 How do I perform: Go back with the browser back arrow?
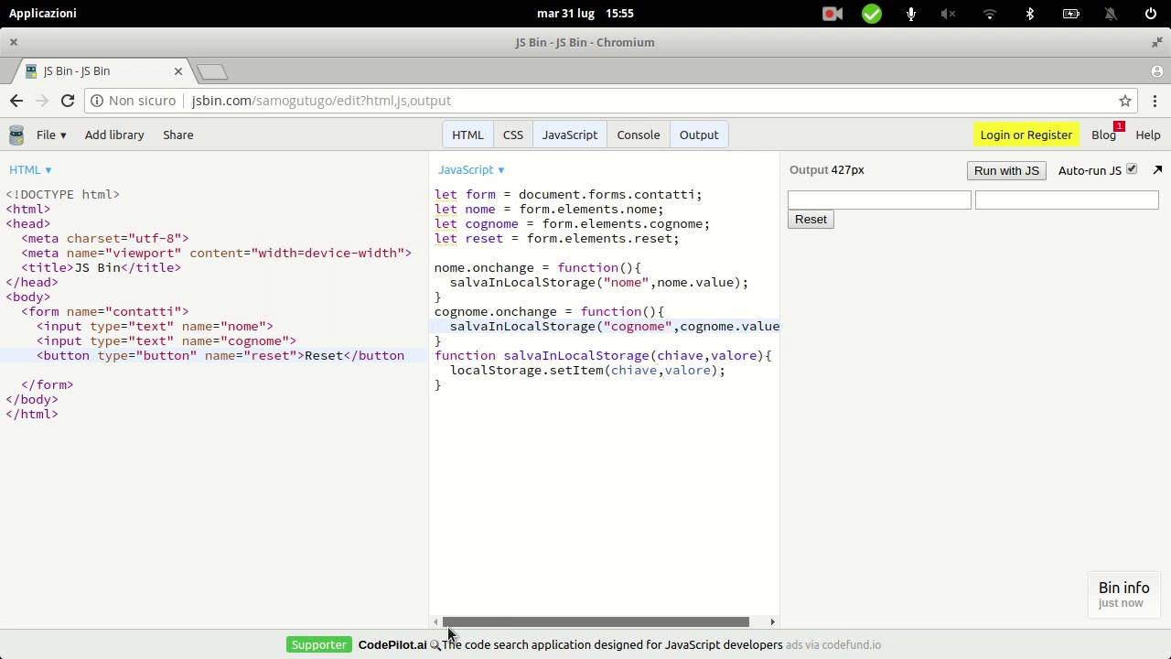coord(16,101)
